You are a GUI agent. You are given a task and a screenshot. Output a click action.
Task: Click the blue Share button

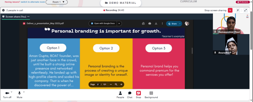[172, 24]
